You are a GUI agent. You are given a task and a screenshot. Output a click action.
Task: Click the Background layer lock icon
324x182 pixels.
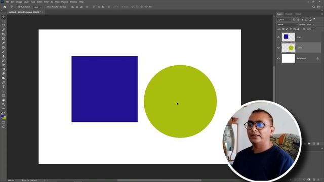(x=317, y=59)
